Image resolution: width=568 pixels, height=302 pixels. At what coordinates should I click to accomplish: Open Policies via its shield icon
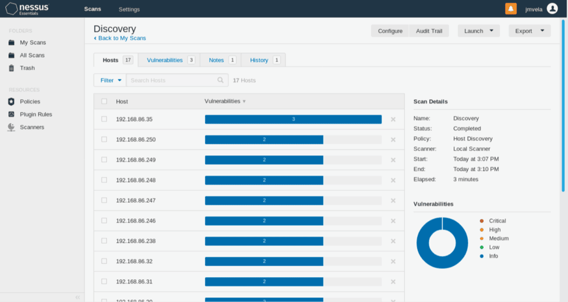tap(11, 102)
